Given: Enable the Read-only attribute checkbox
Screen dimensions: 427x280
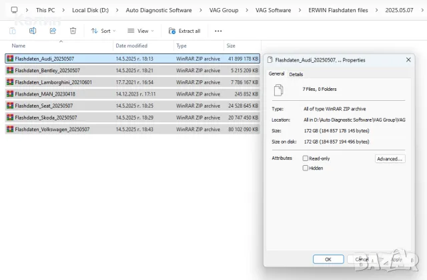Looking at the screenshot, I should 306,158.
